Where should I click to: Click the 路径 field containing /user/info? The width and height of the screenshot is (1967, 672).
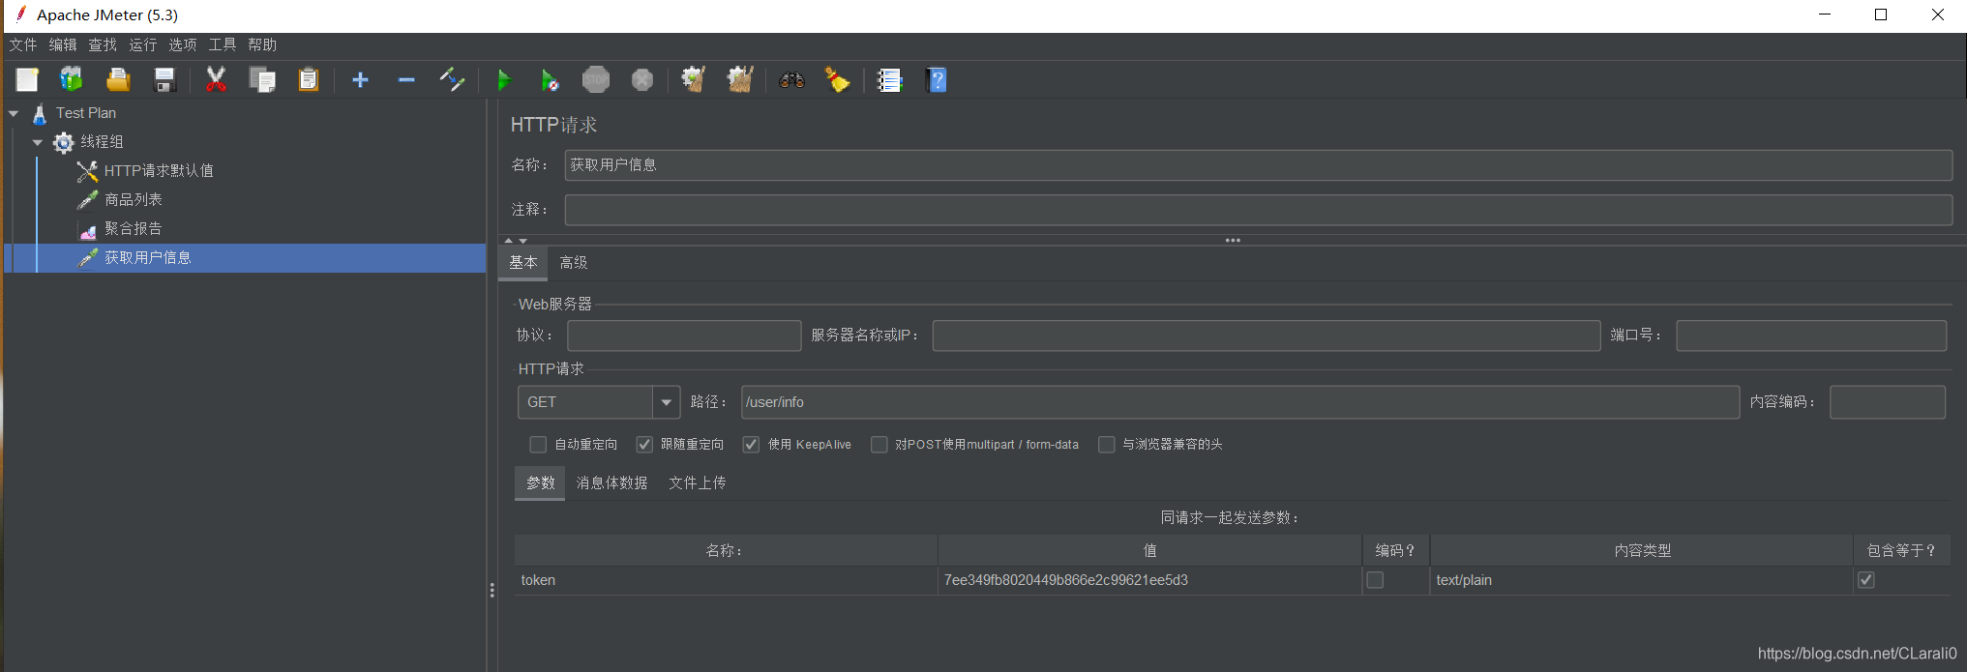click(1240, 402)
